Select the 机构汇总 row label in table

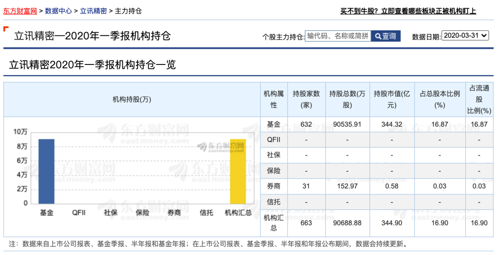point(274,223)
